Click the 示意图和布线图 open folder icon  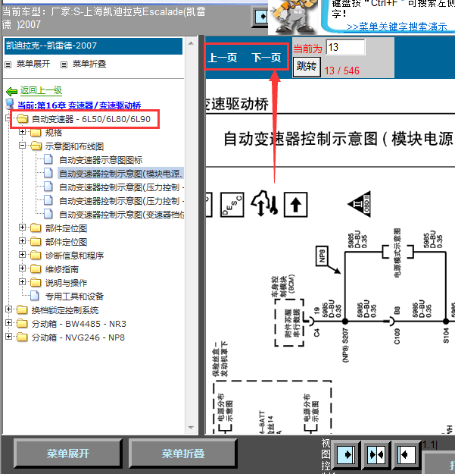(x=36, y=146)
